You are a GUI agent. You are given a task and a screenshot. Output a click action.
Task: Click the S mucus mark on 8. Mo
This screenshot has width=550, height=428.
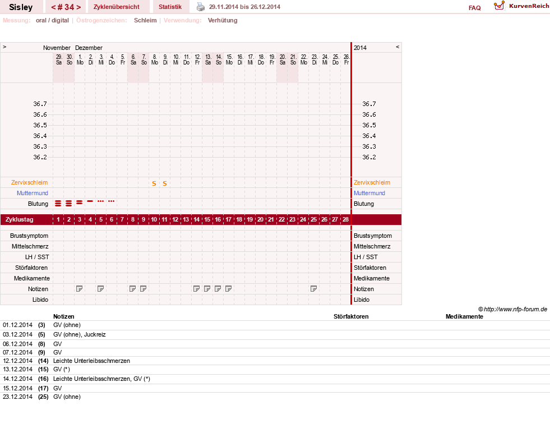154,183
